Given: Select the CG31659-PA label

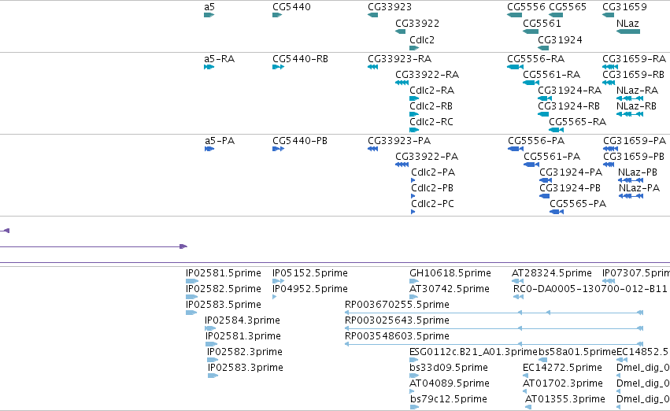Looking at the screenshot, I should (x=635, y=141).
